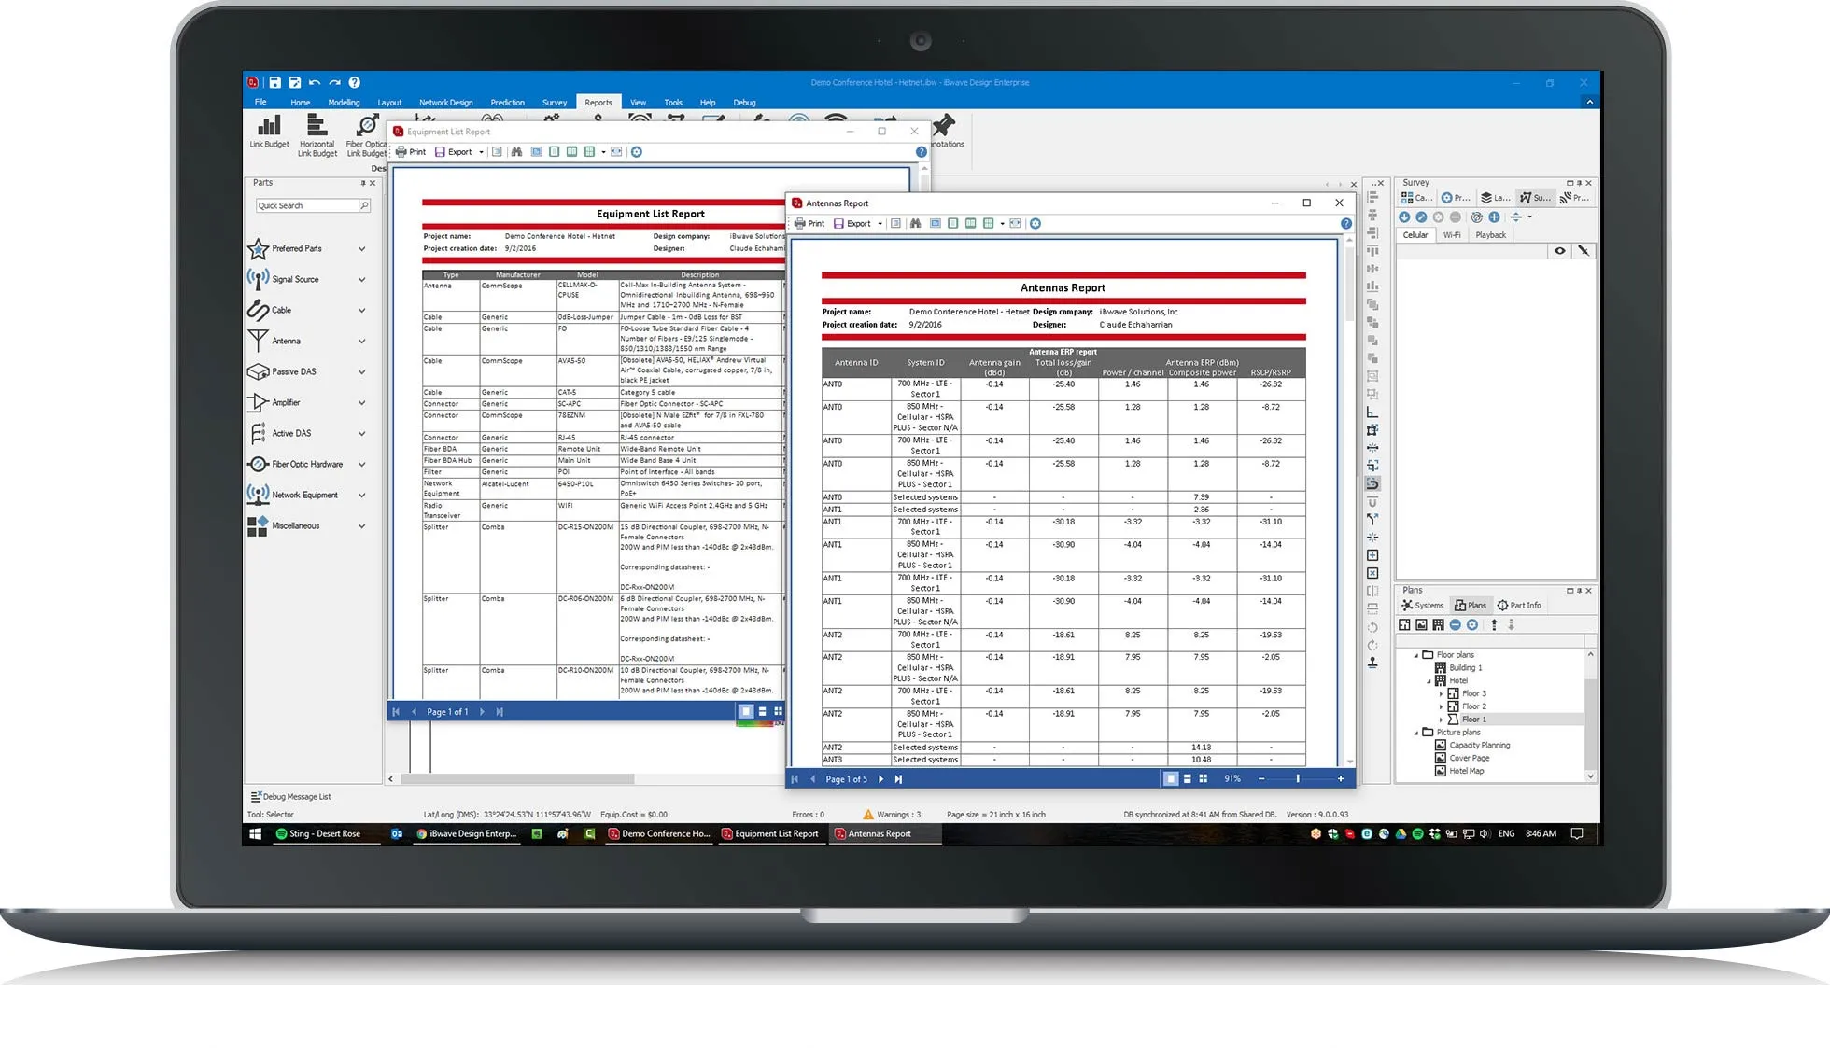Screen dimensions: 1830x1048
Task: Open Antennas Report settings gear icon
Action: (x=1035, y=224)
